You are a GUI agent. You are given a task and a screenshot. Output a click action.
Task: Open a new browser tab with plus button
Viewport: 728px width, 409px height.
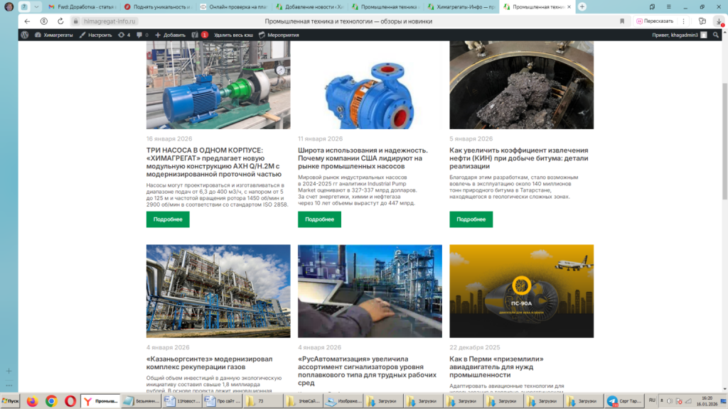[x=582, y=6]
